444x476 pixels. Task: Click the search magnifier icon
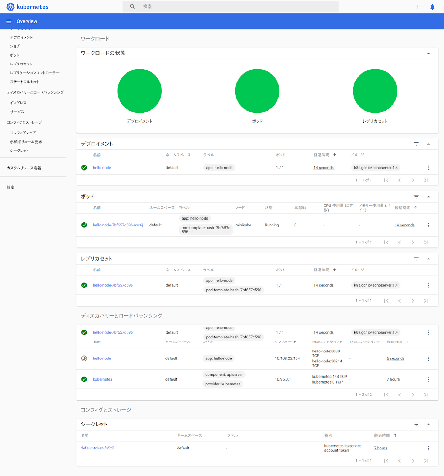[x=132, y=7]
